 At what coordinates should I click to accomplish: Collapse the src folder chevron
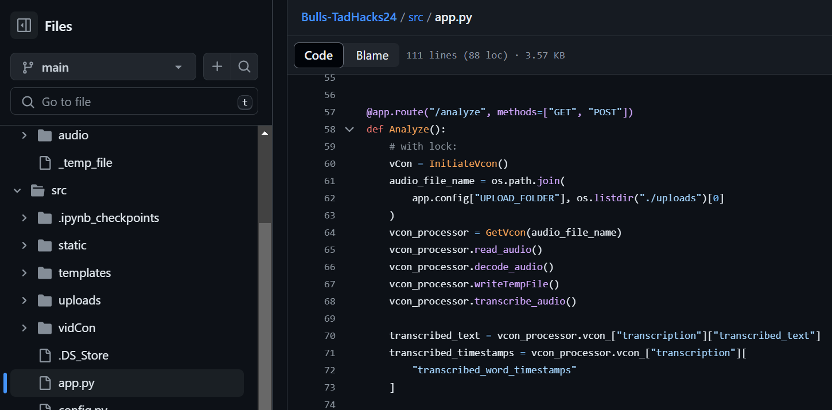[x=17, y=190]
